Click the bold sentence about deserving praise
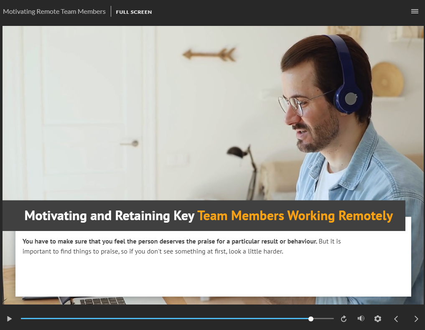The image size is (425, 330). (170, 241)
